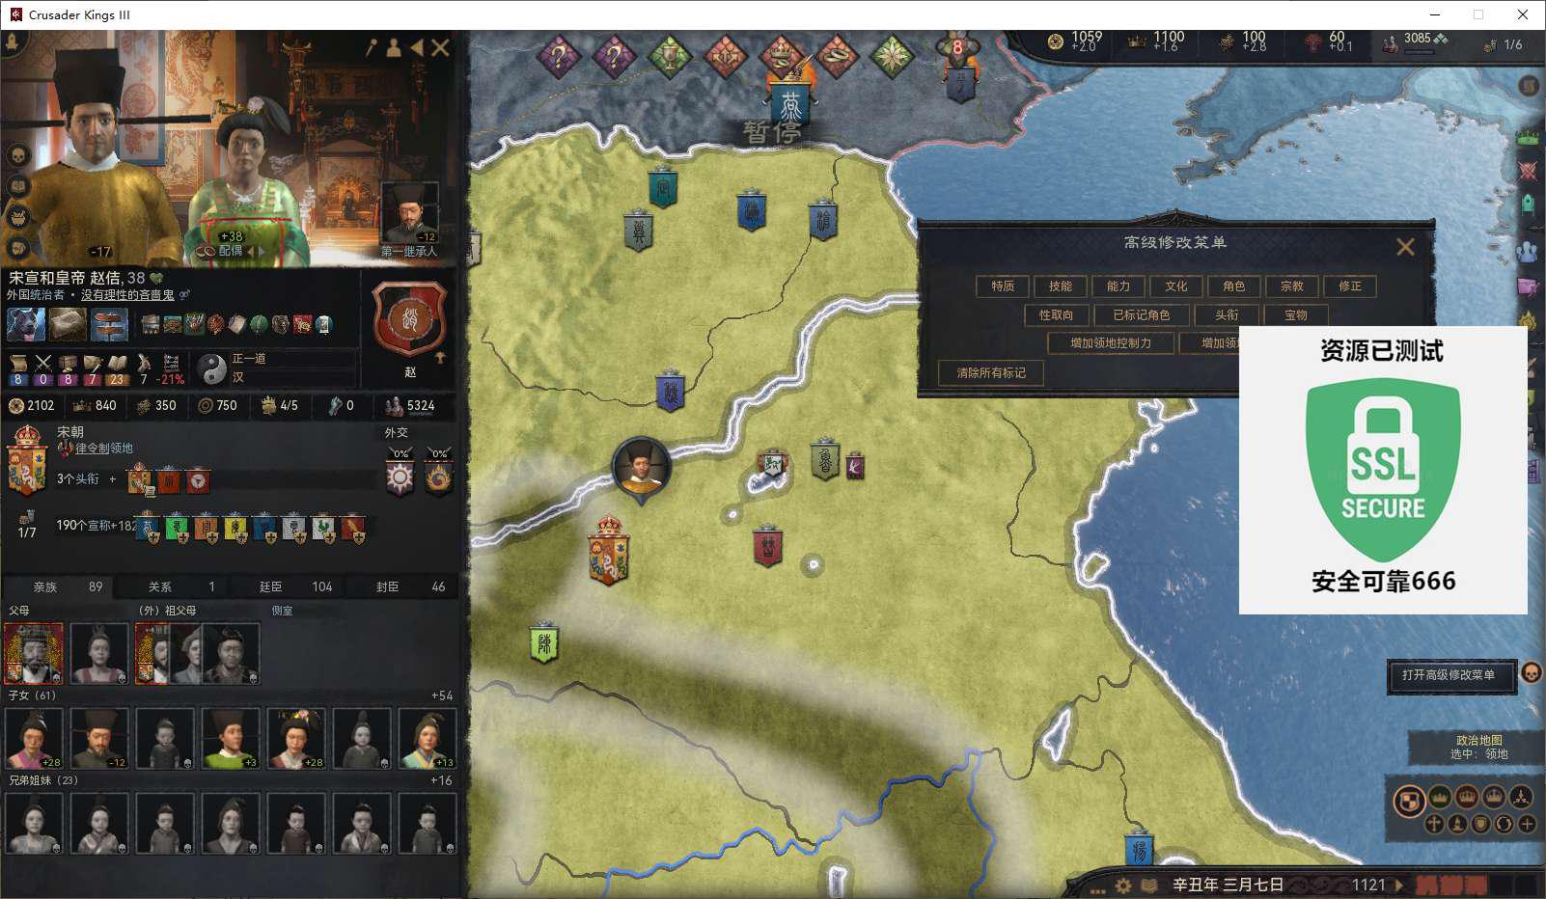Expand the 3个头衔 titles list
The height and width of the screenshot is (899, 1546).
tap(113, 479)
